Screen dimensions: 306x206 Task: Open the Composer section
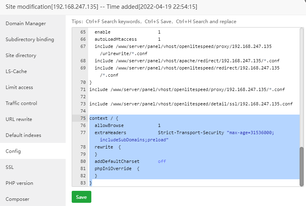17,199
